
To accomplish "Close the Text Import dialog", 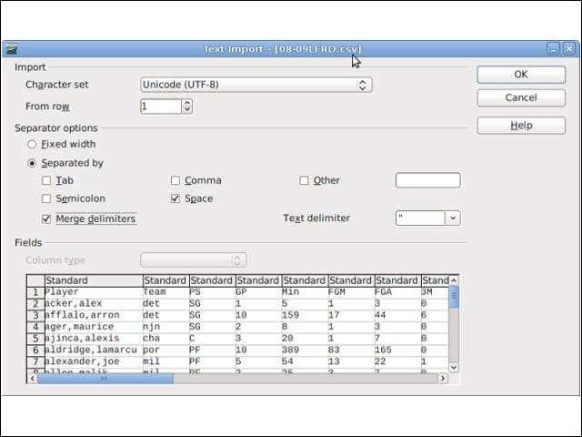I will click(x=569, y=48).
